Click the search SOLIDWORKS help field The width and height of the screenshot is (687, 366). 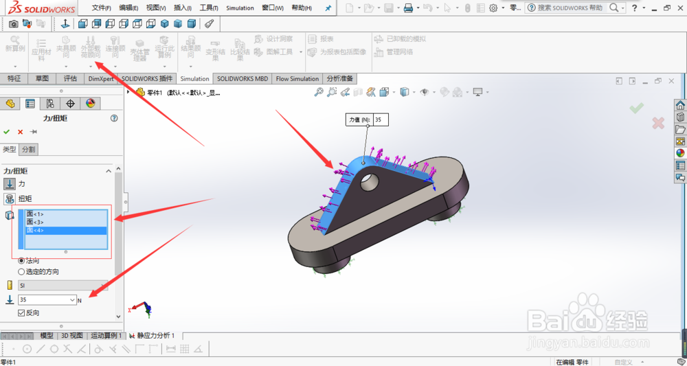[x=570, y=8]
